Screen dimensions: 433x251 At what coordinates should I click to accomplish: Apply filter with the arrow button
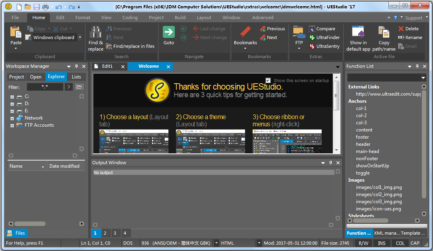(x=69, y=87)
